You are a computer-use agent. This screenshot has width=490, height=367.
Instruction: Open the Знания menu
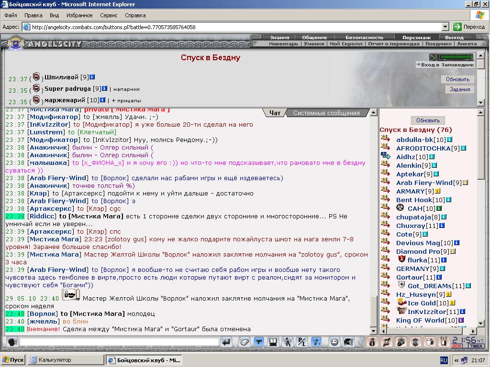(279, 37)
